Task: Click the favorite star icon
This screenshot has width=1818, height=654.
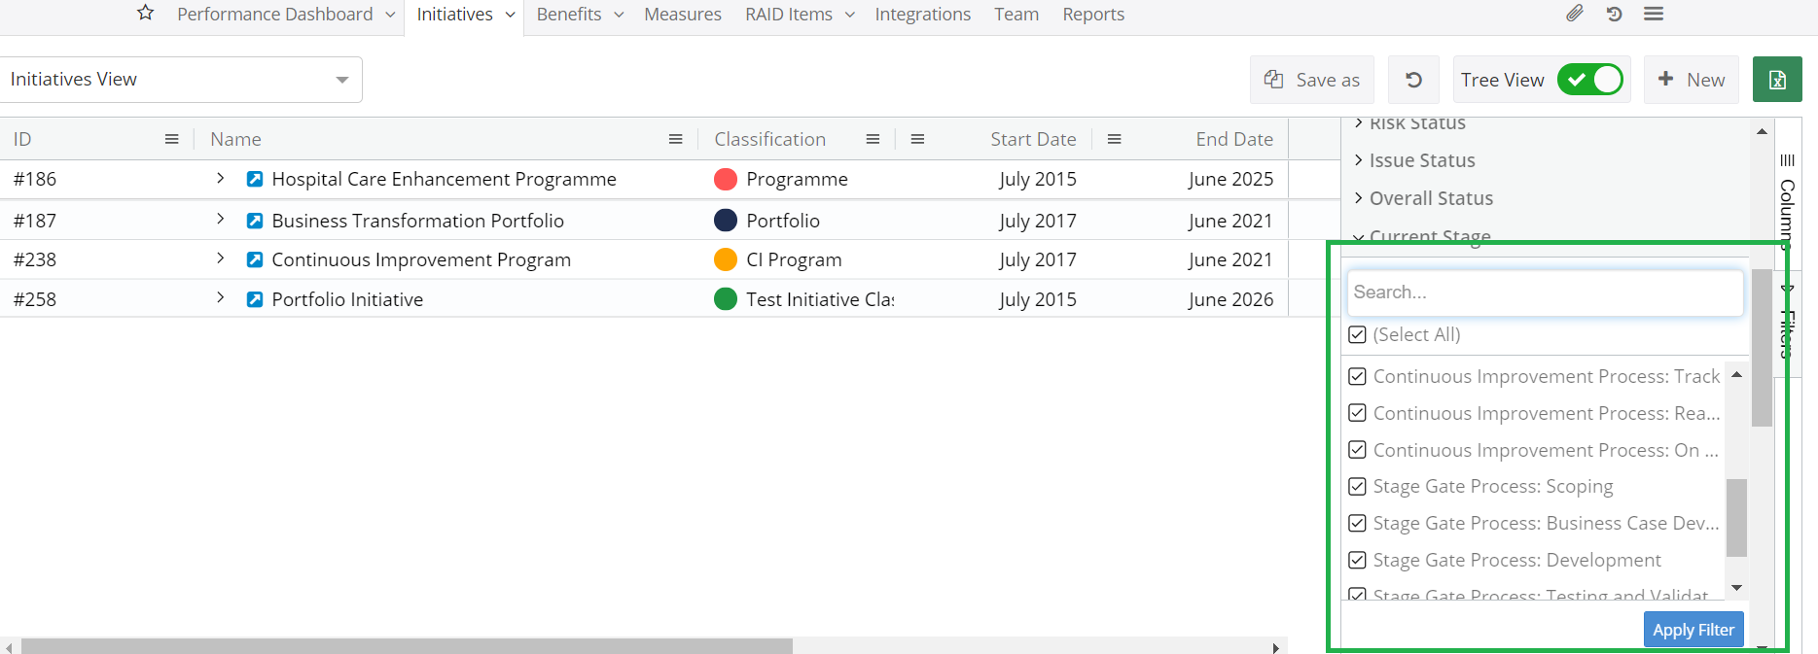Action: tap(146, 13)
